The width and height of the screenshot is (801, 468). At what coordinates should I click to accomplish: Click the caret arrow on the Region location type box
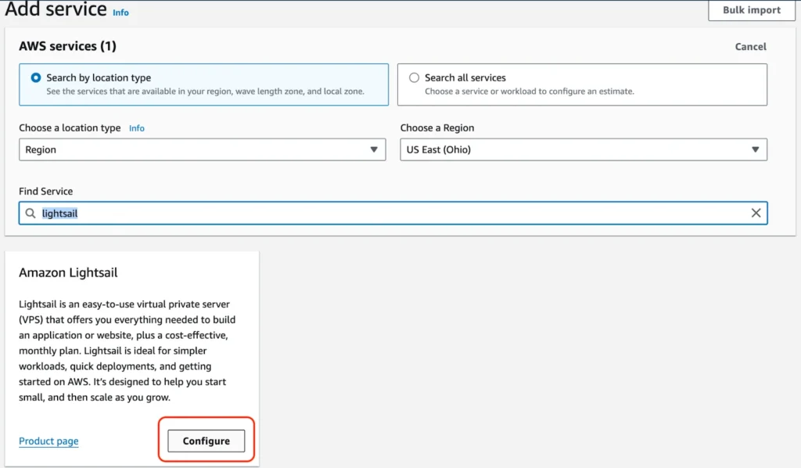click(374, 149)
